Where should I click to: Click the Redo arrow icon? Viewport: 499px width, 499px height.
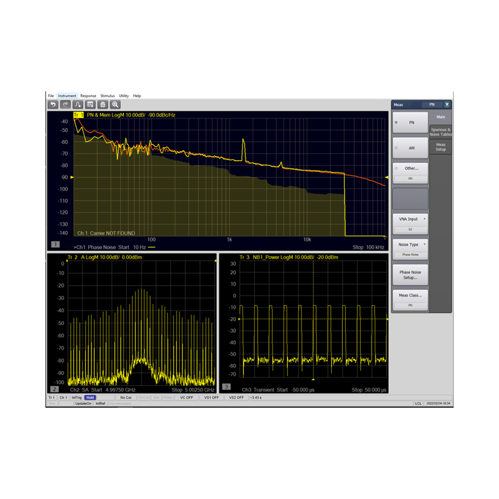coord(65,104)
